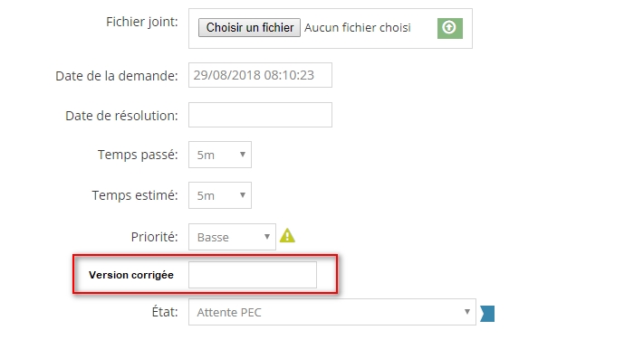Click the empty Date de résolution field
634x349 pixels.
[260, 115]
